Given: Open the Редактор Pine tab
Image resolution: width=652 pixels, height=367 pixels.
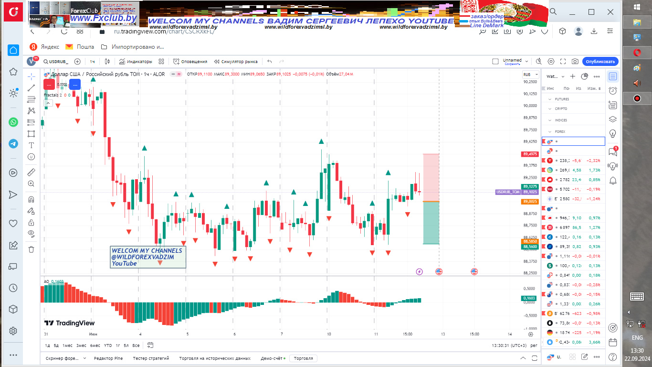Looking at the screenshot, I should click(108, 358).
